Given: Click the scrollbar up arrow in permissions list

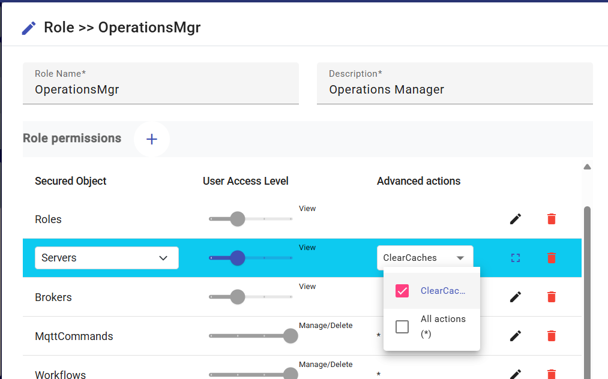Looking at the screenshot, I should [587, 167].
